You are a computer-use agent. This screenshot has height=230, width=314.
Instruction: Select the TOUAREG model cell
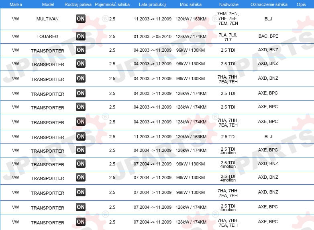47,36
